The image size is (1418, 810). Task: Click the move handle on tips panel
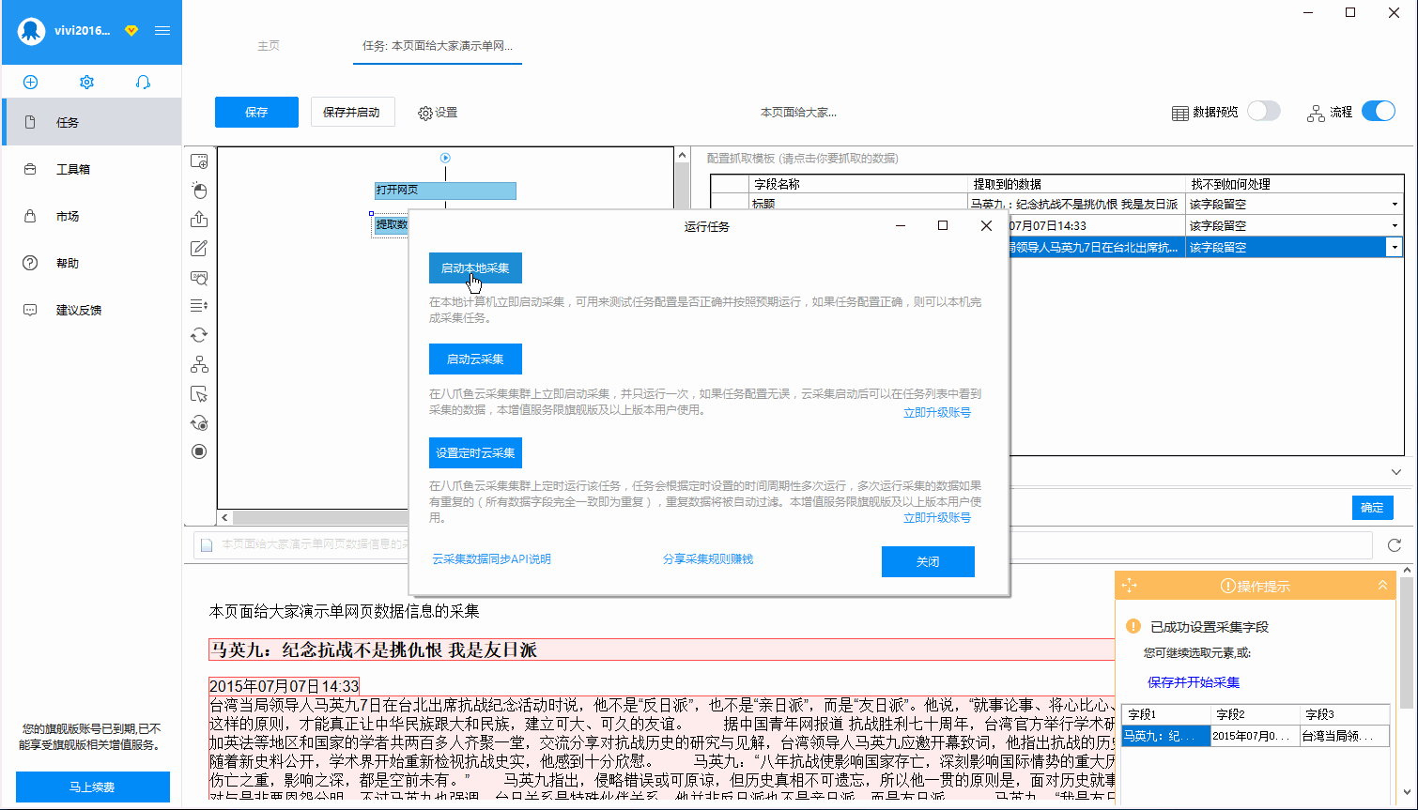pos(1129,586)
